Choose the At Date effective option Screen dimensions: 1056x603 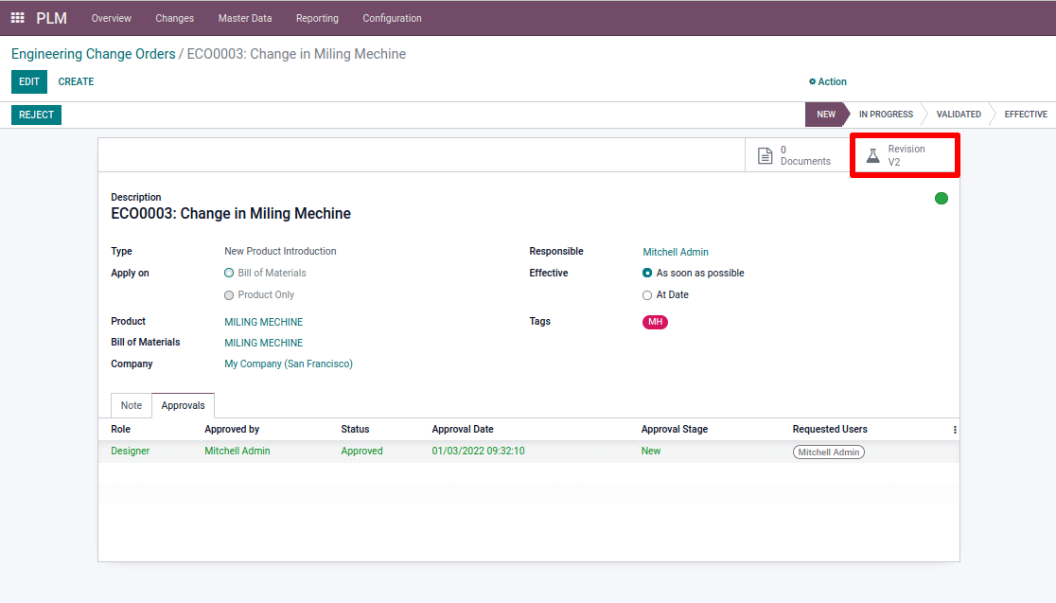click(647, 294)
